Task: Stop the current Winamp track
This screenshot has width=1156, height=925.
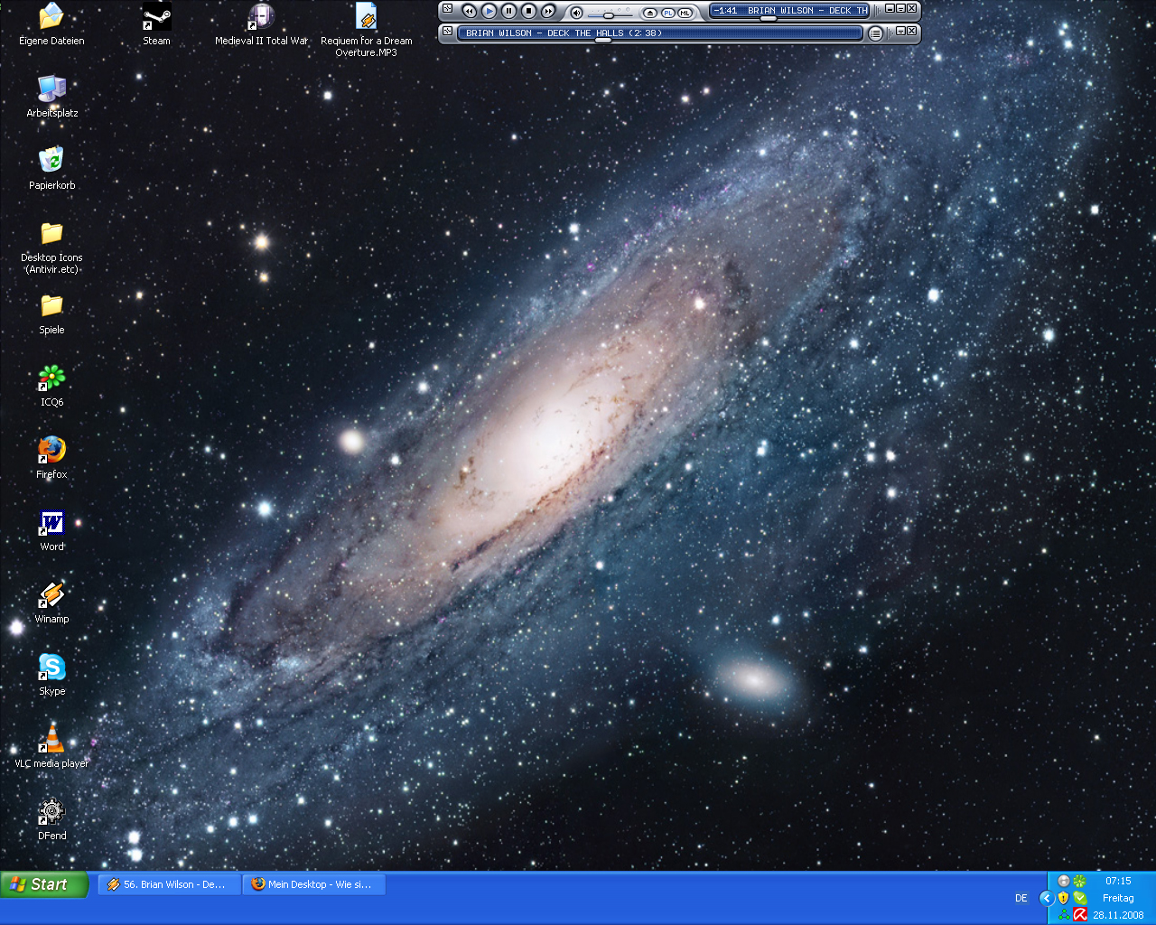Action: click(x=529, y=11)
